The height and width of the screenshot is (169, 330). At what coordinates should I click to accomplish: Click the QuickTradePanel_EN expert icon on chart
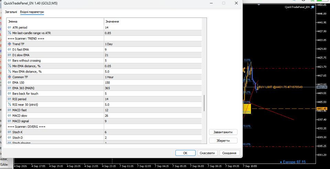tap(312, 7)
